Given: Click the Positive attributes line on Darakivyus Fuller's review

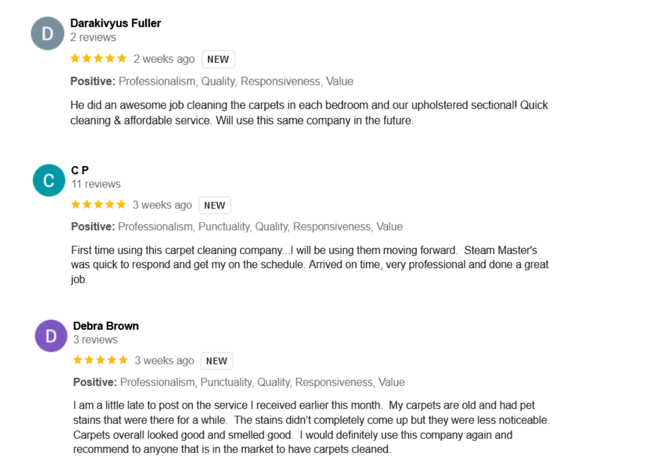Looking at the screenshot, I should tap(211, 81).
